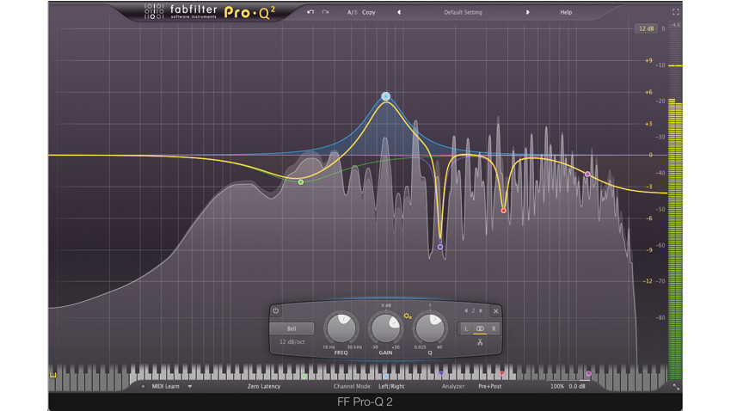
Task: Select the red notch band node
Action: pyautogui.click(x=503, y=211)
